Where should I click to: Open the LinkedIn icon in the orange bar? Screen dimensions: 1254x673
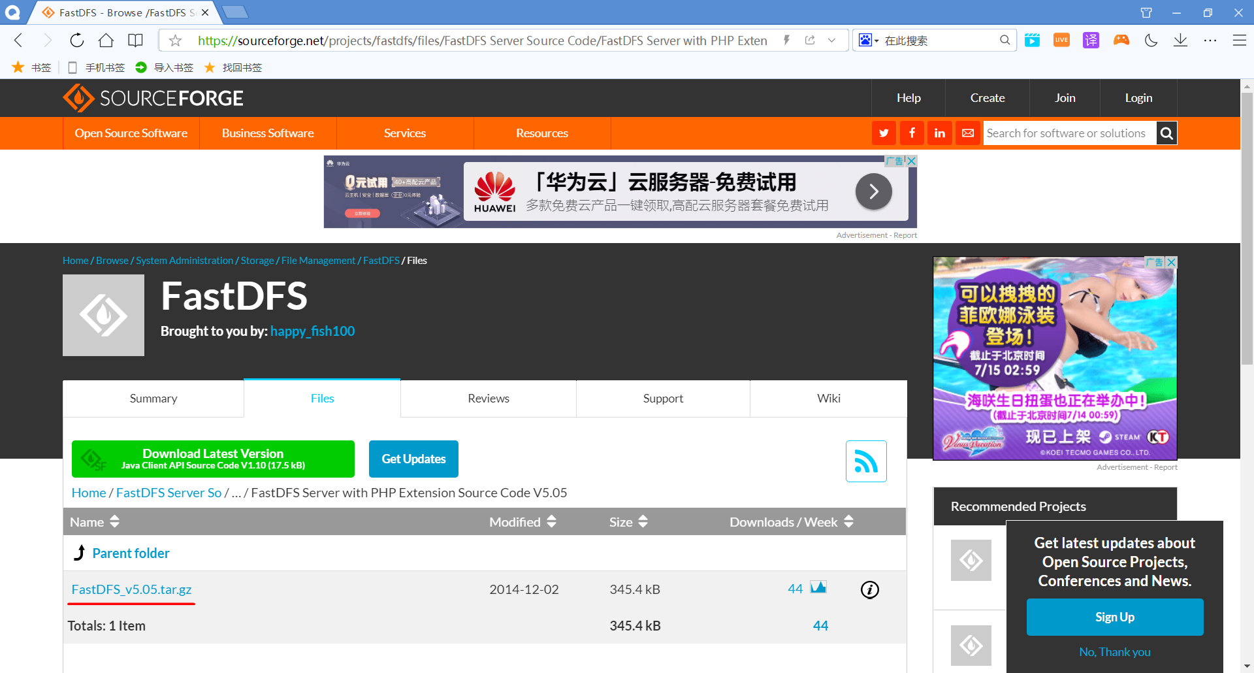(939, 133)
